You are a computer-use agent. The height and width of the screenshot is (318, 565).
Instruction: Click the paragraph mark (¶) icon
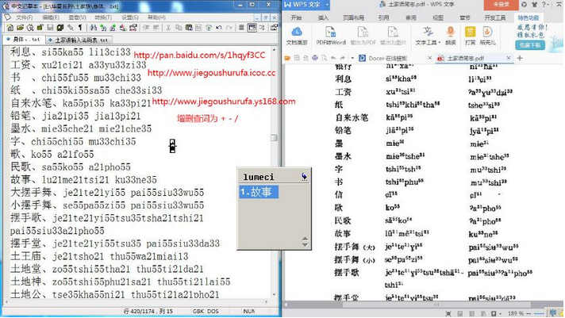point(80,28)
